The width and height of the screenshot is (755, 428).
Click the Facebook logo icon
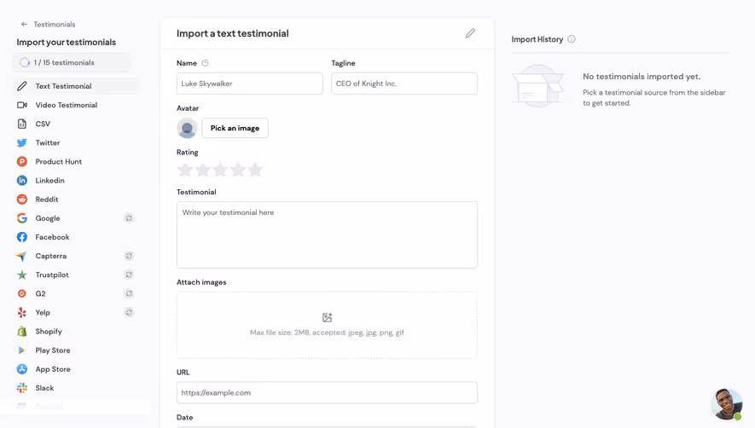[x=22, y=237]
